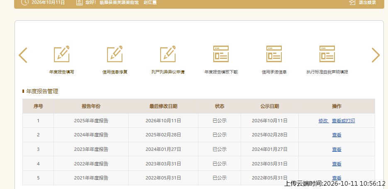Image resolution: width=388 pixels, height=189 pixels.
Task: Click the left carousel arrow
Action: tap(23, 55)
